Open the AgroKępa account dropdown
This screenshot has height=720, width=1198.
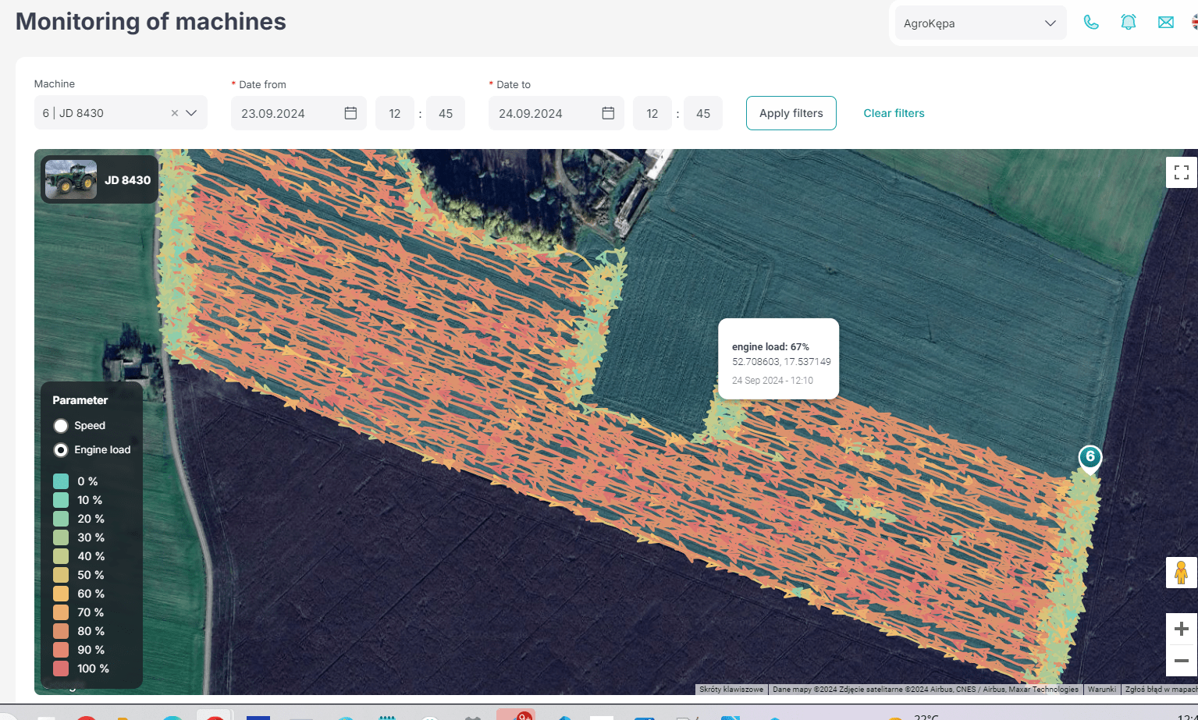tap(979, 22)
